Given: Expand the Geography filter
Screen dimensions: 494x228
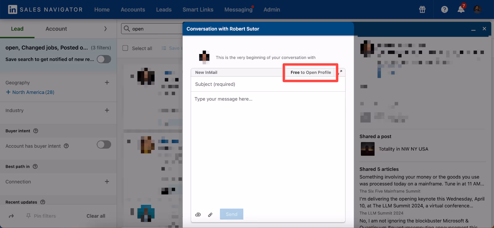Looking at the screenshot, I should 107,82.
